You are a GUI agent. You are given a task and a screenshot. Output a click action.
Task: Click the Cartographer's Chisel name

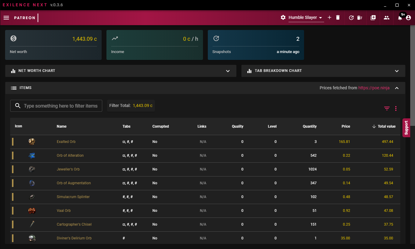click(74, 224)
